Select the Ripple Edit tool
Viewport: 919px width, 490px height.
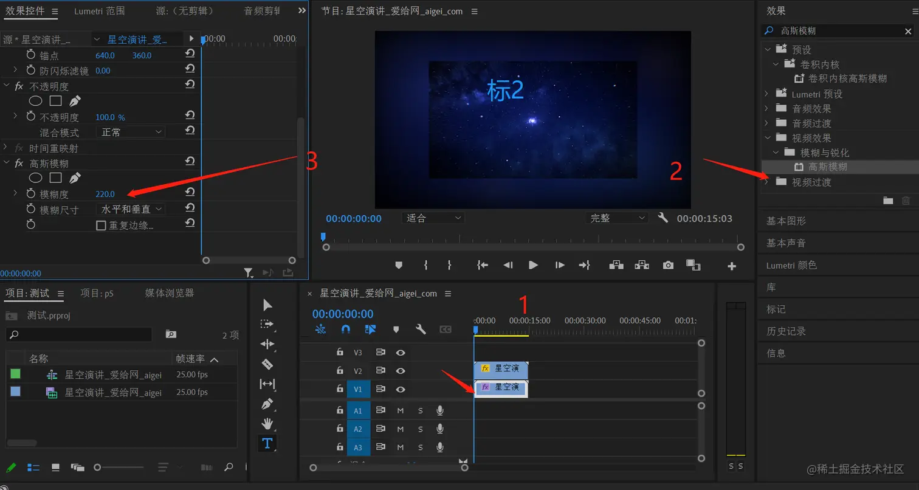pyautogui.click(x=267, y=344)
